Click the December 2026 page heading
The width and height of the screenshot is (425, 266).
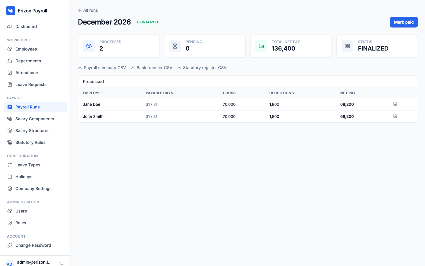tap(104, 22)
